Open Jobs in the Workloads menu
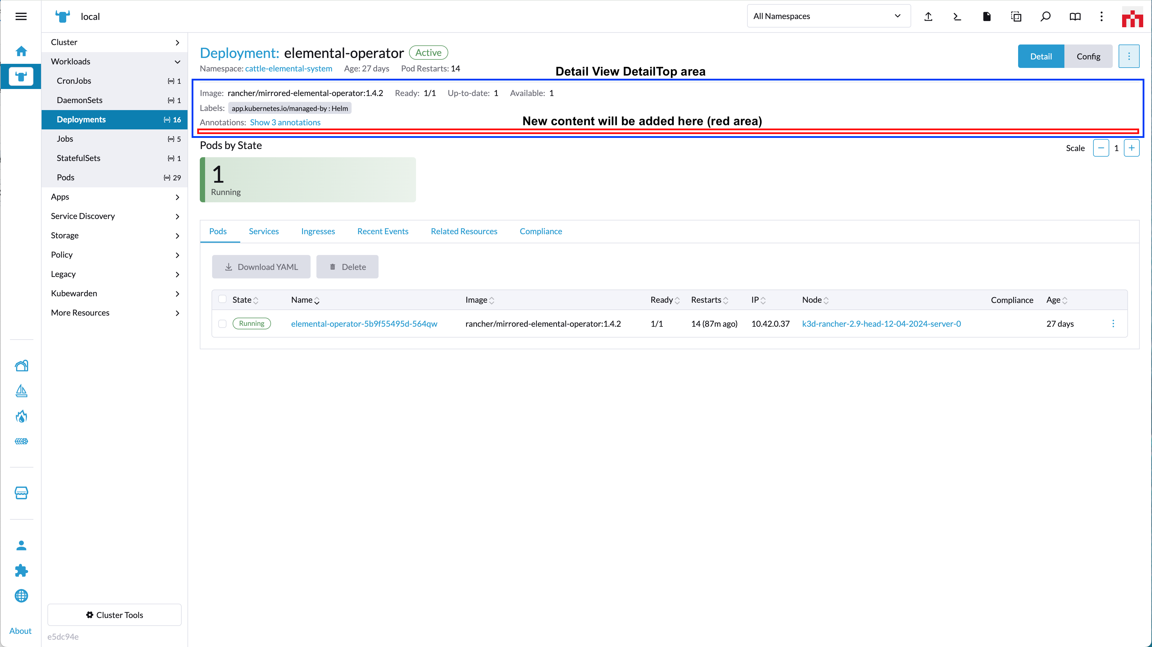1152x647 pixels. [x=115, y=139]
